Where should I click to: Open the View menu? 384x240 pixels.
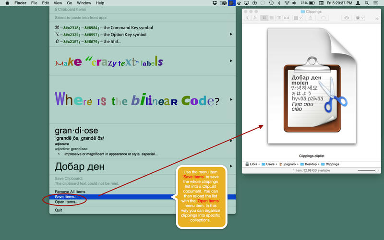pyautogui.click(x=58, y=3)
